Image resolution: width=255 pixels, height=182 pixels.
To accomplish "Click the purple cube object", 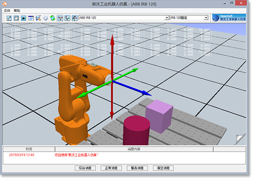I will pos(159,116).
